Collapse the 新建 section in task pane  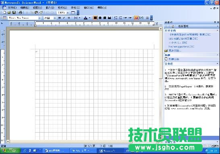(217, 55)
